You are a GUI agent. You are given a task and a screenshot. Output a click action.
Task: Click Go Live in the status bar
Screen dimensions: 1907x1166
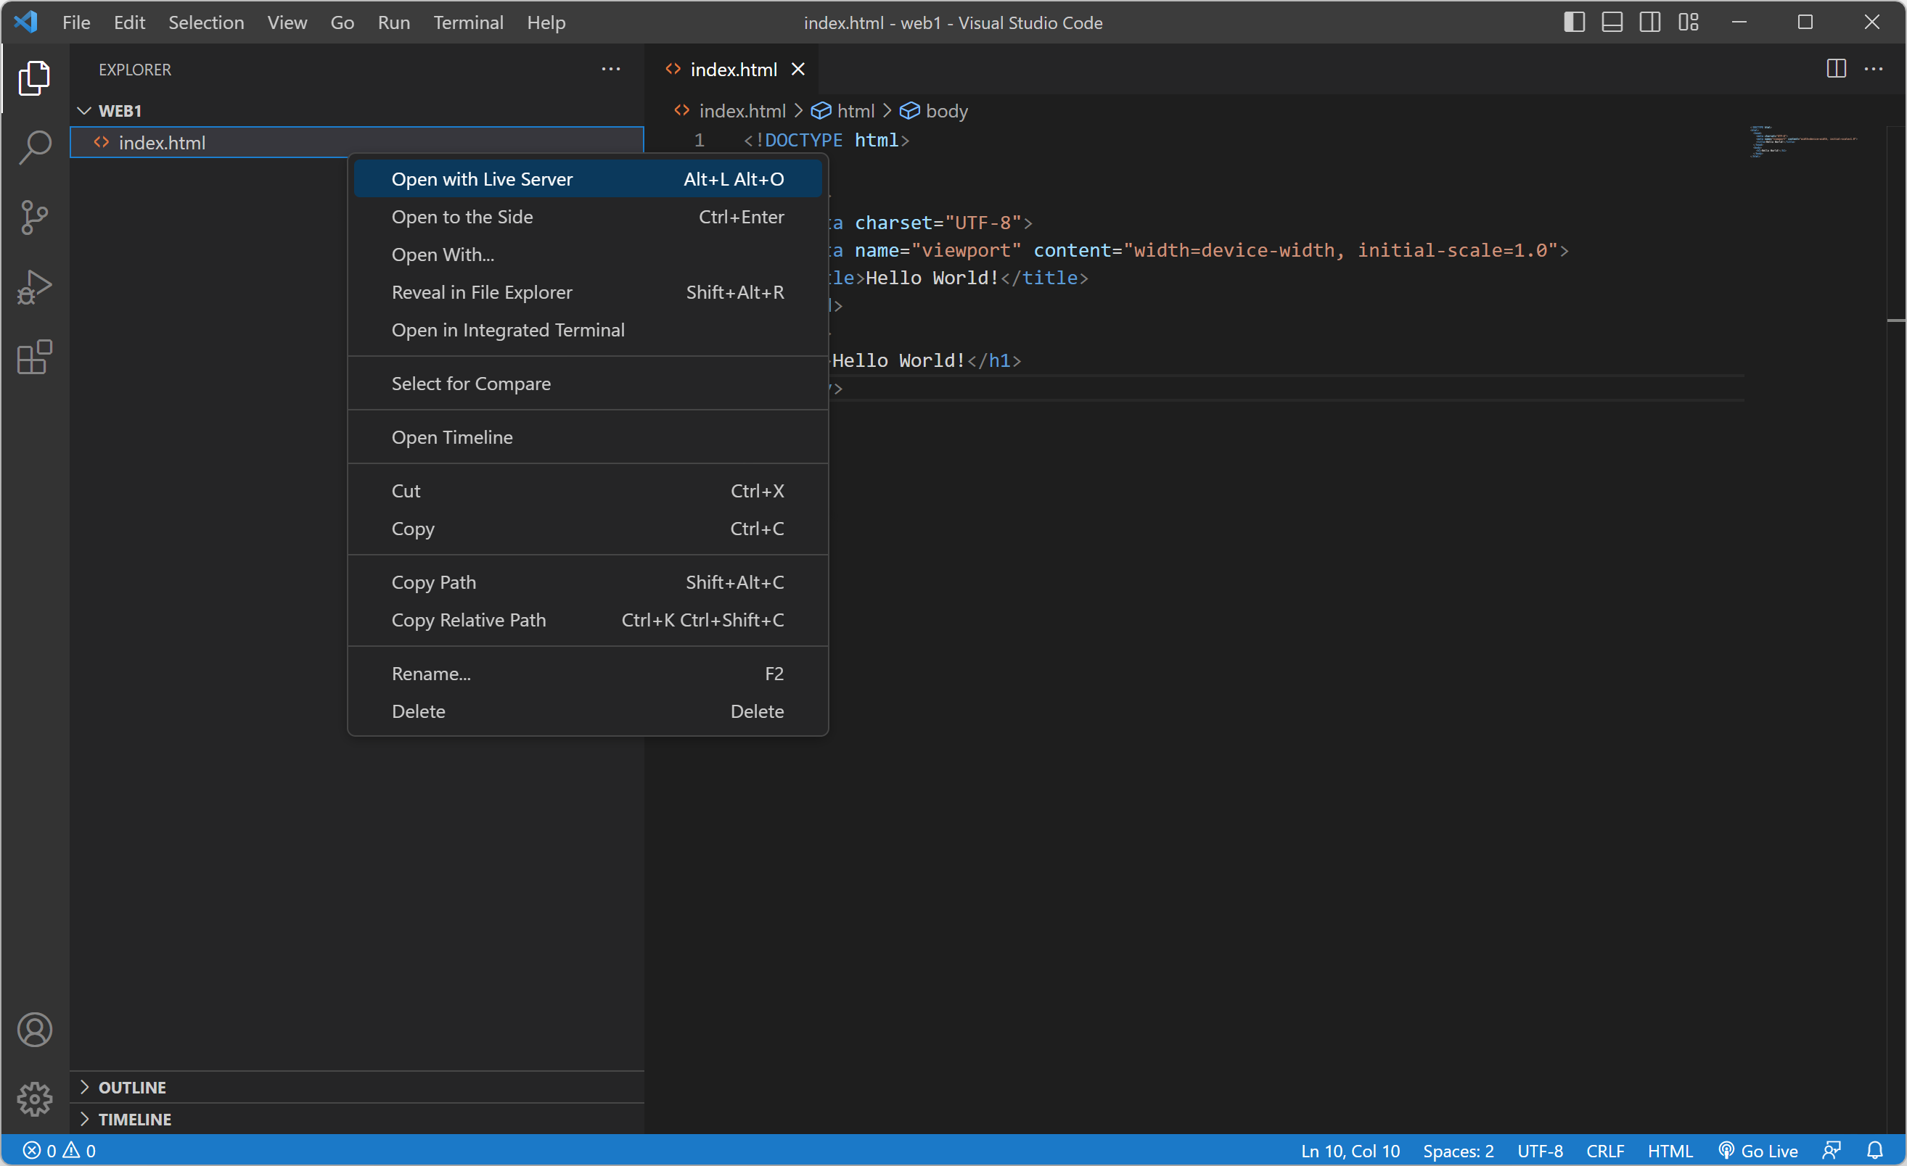coord(1758,1151)
